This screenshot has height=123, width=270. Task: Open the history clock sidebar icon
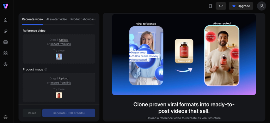(5, 64)
